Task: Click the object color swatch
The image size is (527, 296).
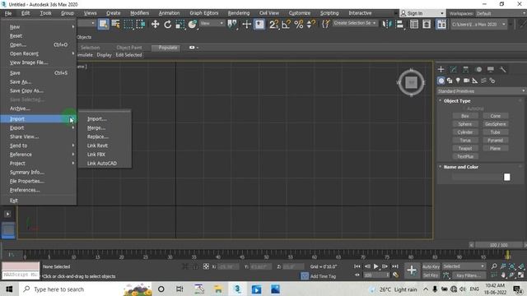Action: 507,178
